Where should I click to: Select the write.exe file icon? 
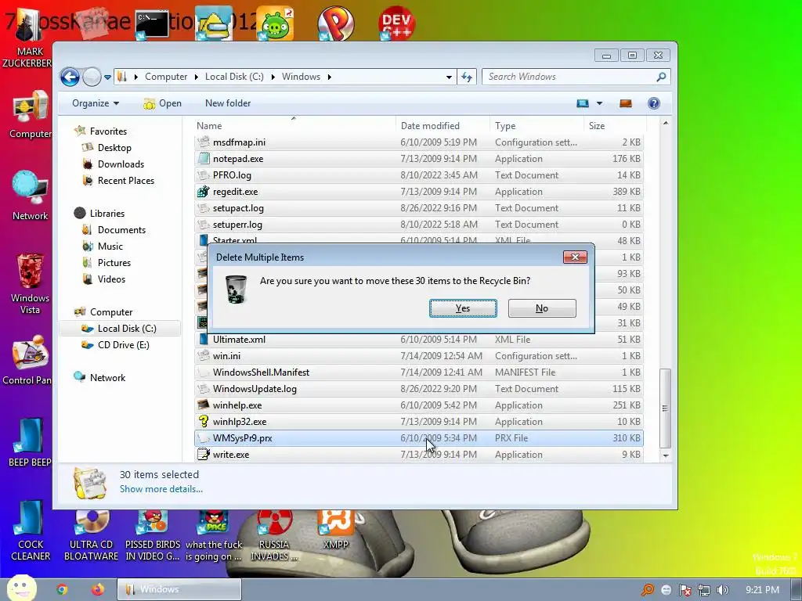coord(204,455)
